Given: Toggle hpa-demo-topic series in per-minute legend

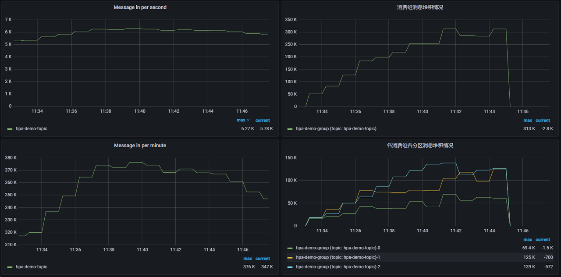Looking at the screenshot, I should click(31, 267).
